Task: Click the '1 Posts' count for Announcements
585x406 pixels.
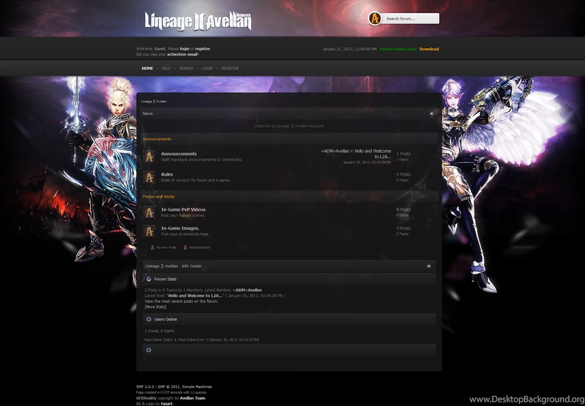Action: pyautogui.click(x=403, y=154)
